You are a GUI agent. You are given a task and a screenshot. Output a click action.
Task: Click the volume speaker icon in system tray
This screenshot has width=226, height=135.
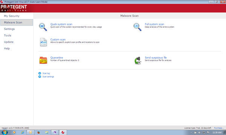(x=200, y=132)
